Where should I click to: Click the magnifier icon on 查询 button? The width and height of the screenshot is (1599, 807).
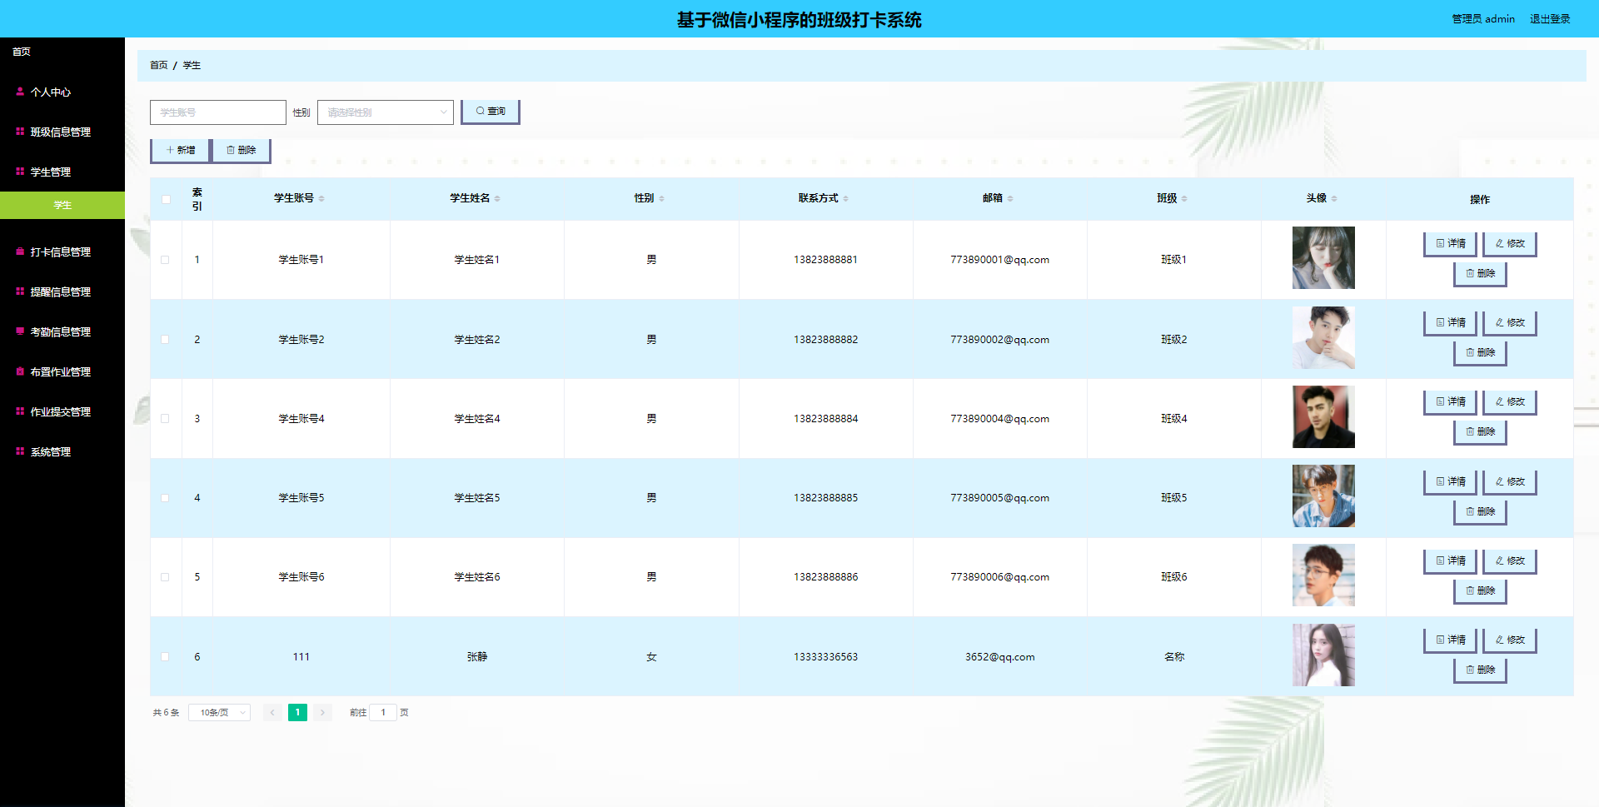(481, 111)
